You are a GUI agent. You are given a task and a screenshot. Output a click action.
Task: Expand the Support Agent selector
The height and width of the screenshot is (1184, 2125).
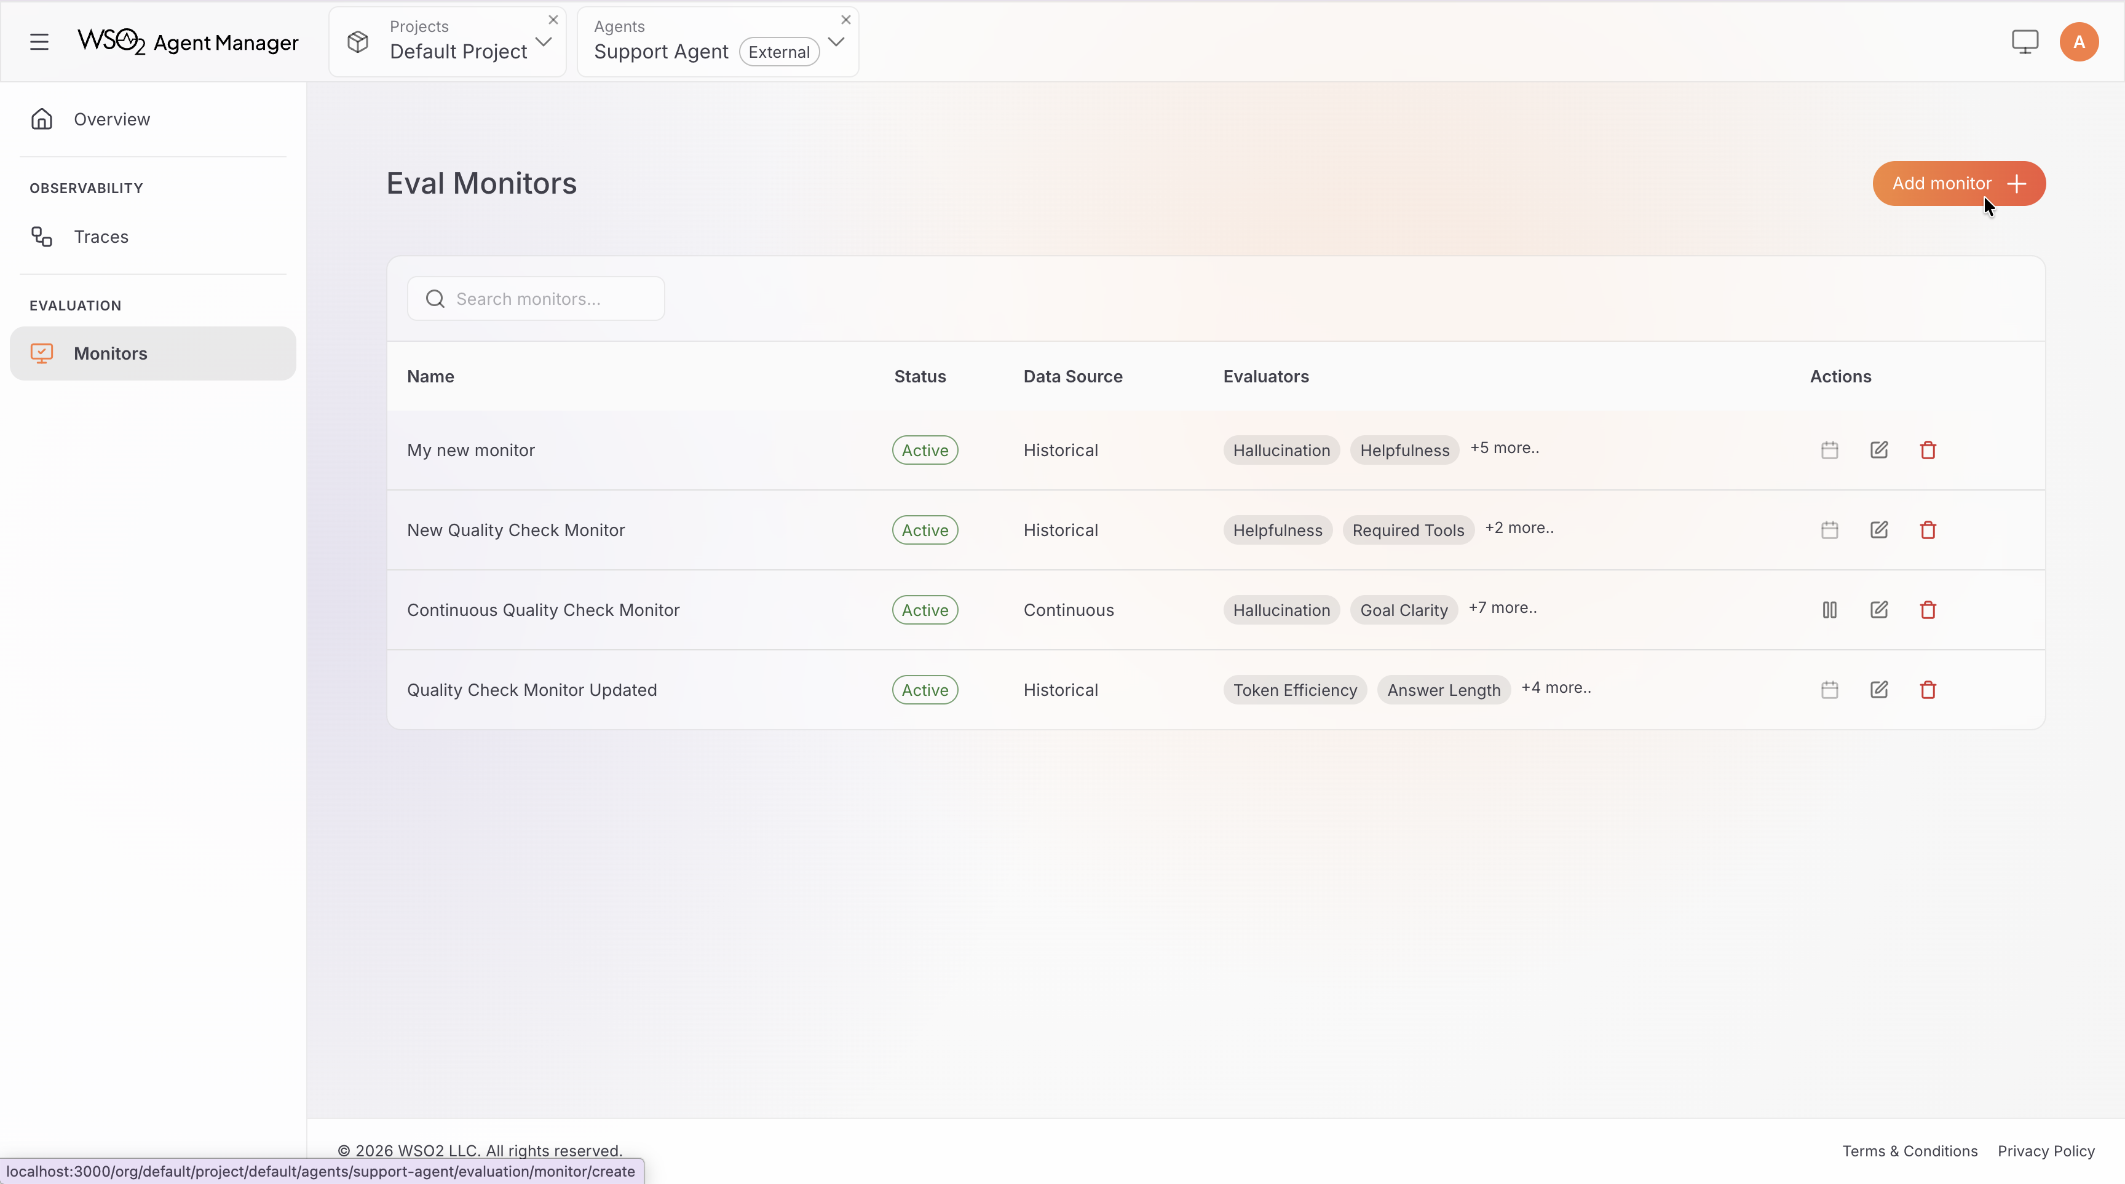point(836,41)
